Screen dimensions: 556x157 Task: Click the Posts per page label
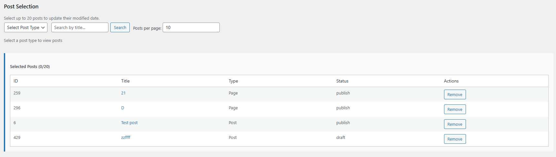[x=147, y=28]
